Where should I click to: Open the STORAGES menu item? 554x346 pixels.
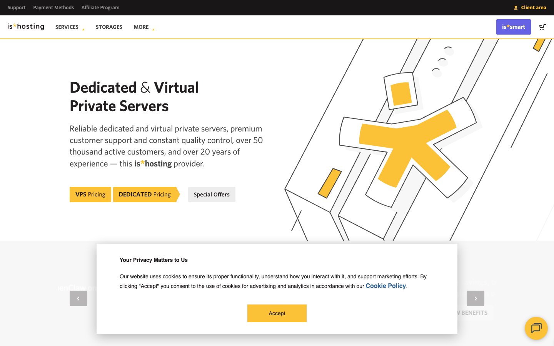click(109, 27)
